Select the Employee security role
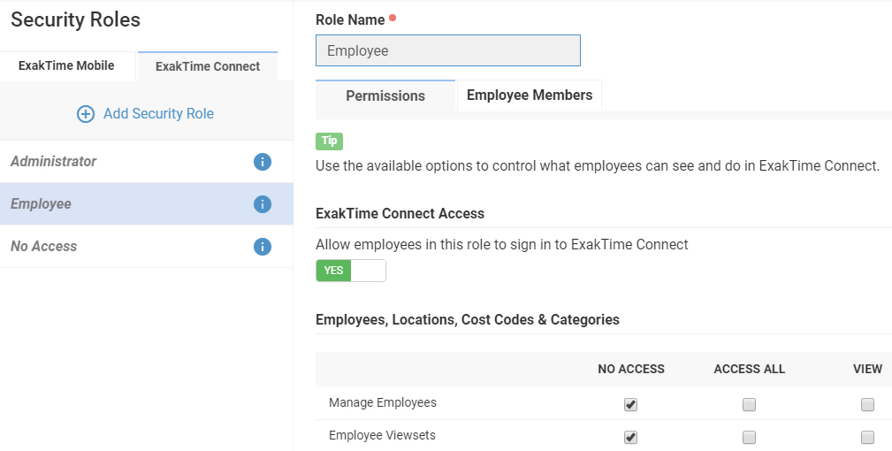The height and width of the screenshot is (451, 892). click(146, 204)
